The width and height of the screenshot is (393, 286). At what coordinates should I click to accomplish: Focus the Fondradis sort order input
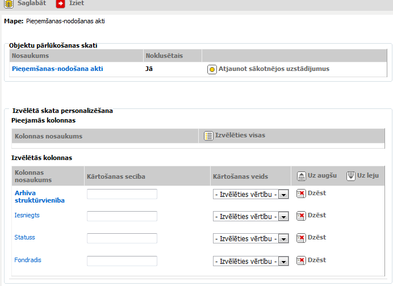pyautogui.click(x=122, y=261)
